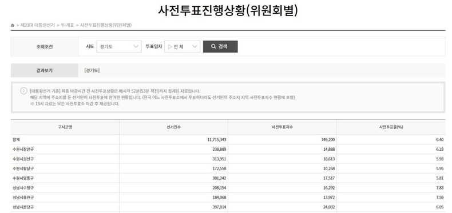This screenshot has width=452, height=213.
Task: Select total turnout rate 6.40
Action: (440, 139)
